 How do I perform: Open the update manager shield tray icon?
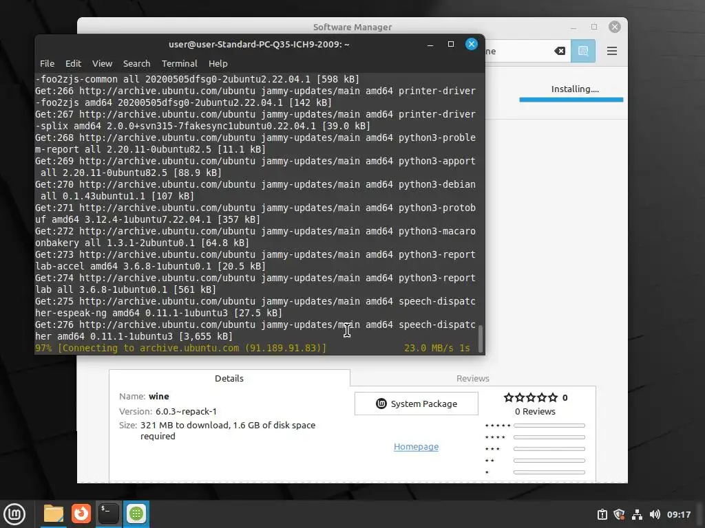pos(619,514)
